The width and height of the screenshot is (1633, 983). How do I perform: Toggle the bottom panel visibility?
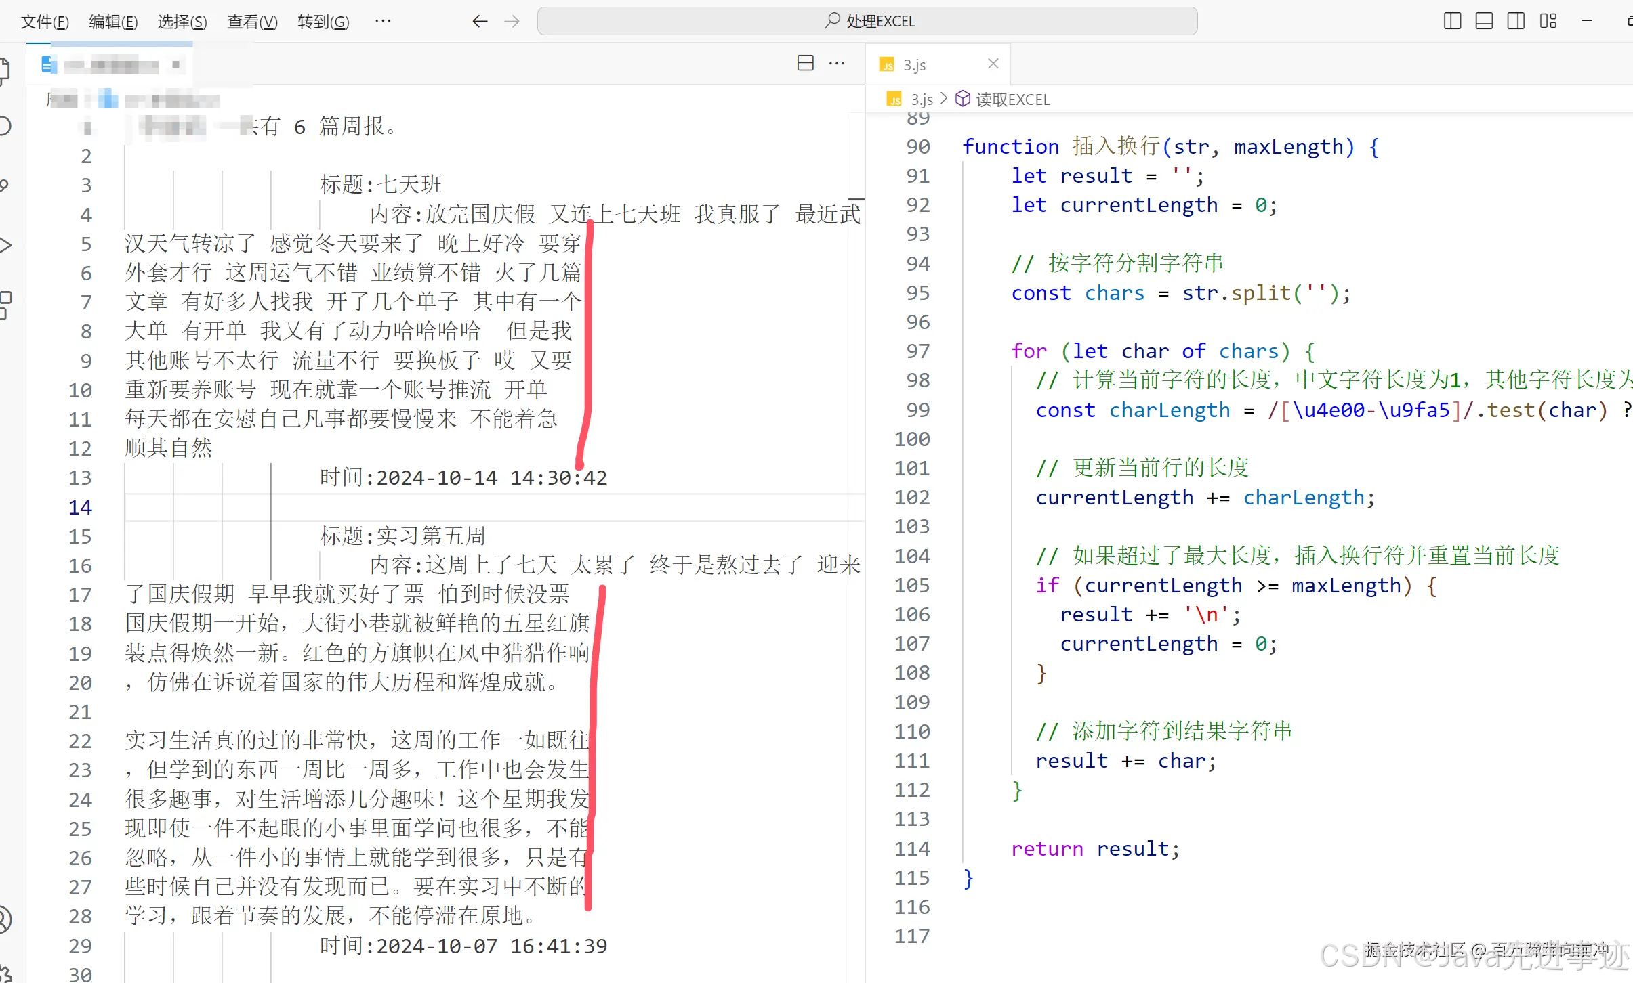point(1484,21)
